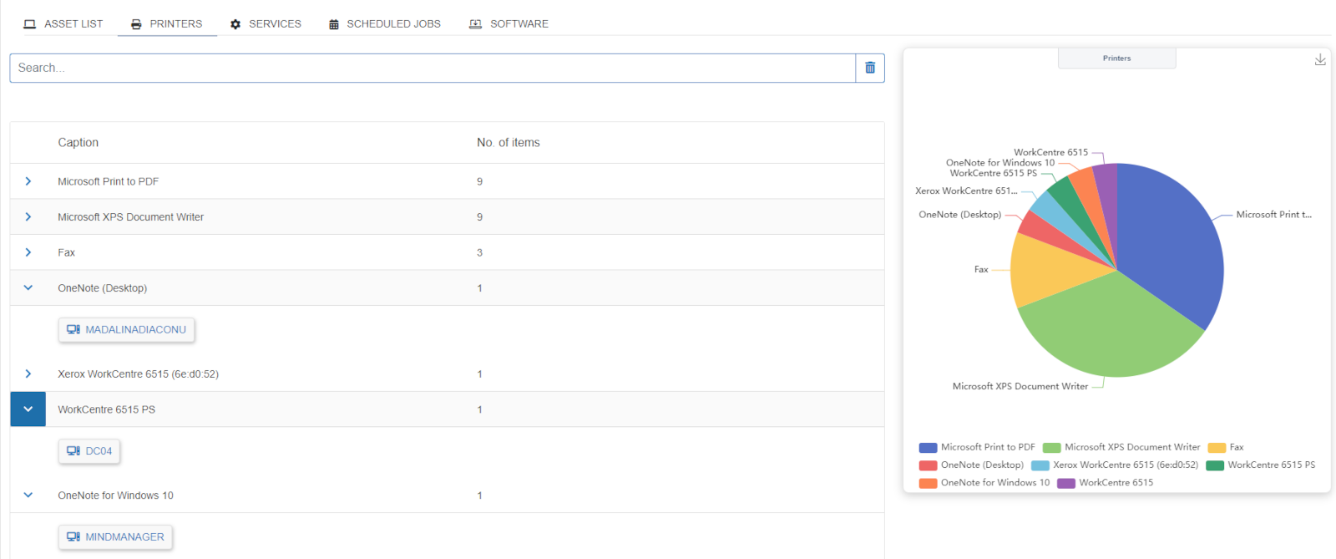Collapse the OneNote (Desktop) row

click(x=28, y=288)
